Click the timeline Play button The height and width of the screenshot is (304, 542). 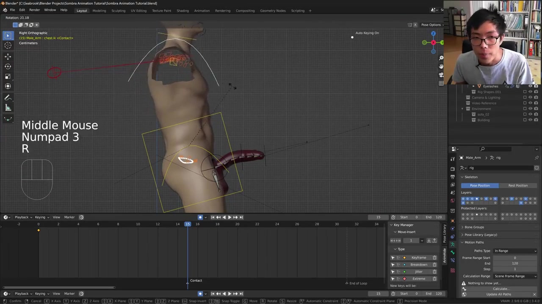tap(230, 217)
